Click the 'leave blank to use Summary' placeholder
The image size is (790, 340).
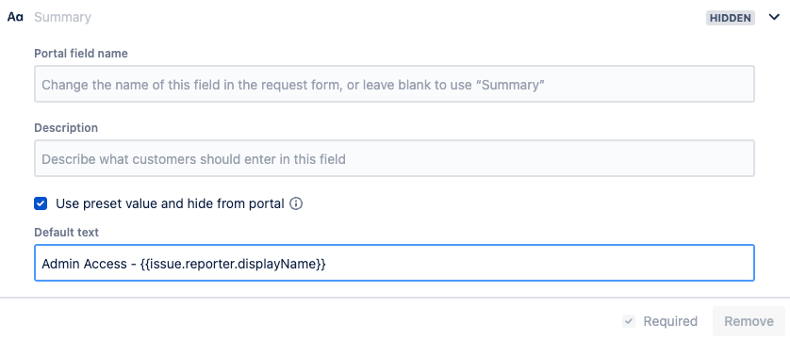[x=457, y=85]
